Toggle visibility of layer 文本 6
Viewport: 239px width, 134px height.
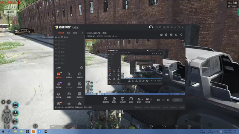[x=56, y=37]
